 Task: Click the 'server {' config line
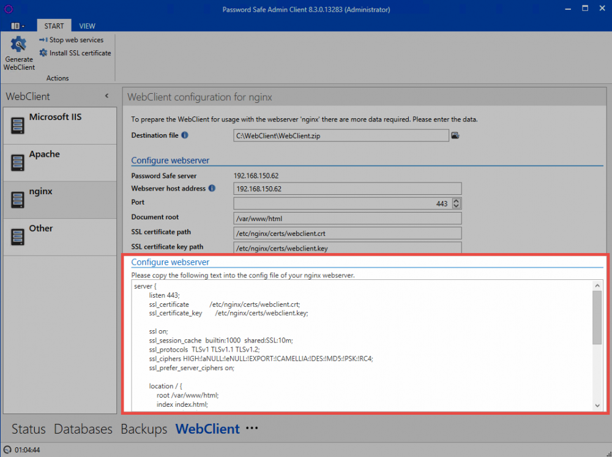tap(145, 286)
